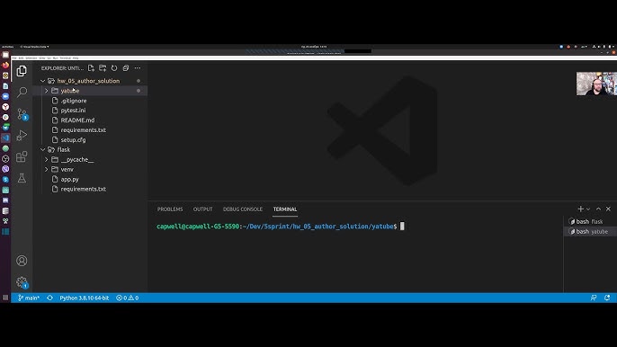The image size is (617, 347).
Task: Focus the terminal prompt input area
Action: (x=402, y=227)
